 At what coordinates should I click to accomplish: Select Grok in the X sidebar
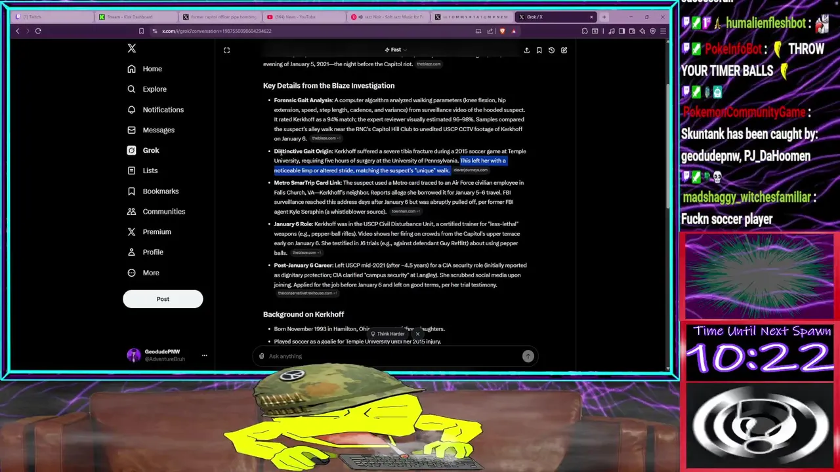click(x=143, y=150)
